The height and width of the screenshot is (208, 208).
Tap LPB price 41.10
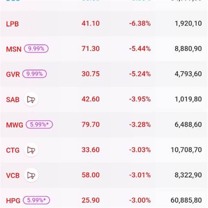pyautogui.click(x=90, y=24)
